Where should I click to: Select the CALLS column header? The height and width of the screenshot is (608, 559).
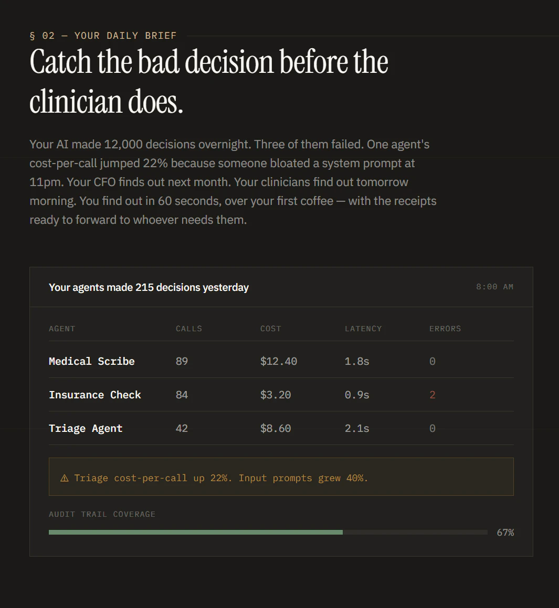pos(189,329)
